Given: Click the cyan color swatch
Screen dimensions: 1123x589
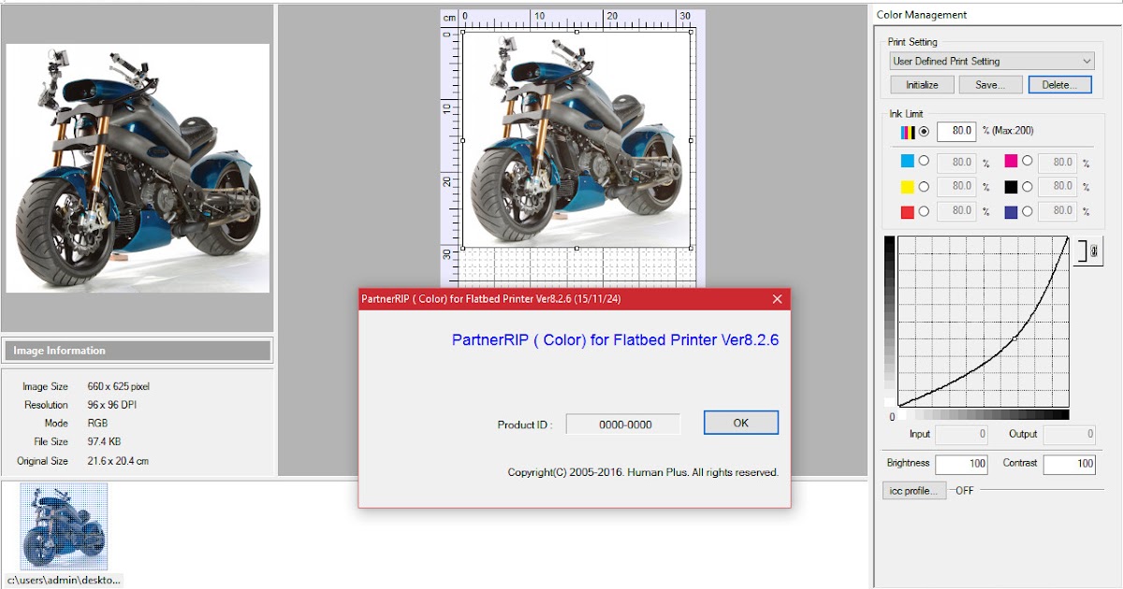Looking at the screenshot, I should tap(907, 162).
